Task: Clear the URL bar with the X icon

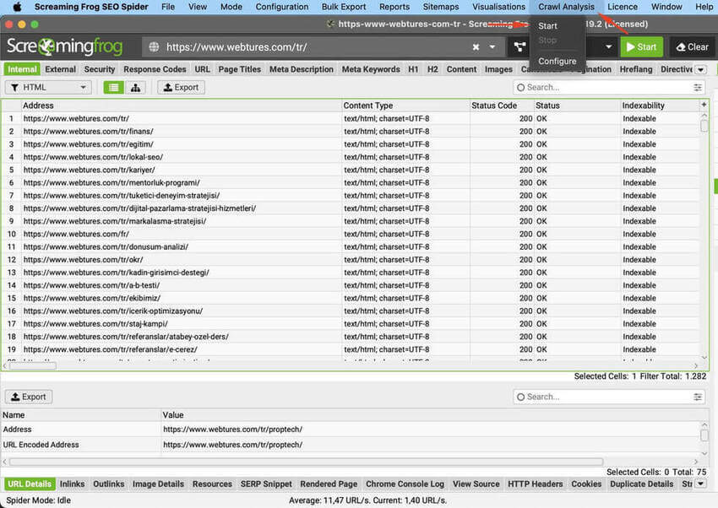Action: (x=476, y=47)
